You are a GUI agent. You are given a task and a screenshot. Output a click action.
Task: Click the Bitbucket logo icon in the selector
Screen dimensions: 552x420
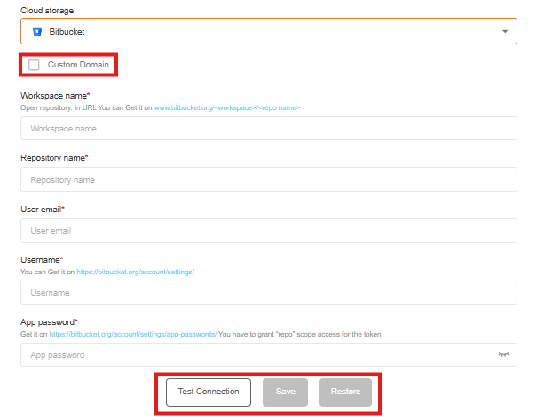tap(36, 31)
